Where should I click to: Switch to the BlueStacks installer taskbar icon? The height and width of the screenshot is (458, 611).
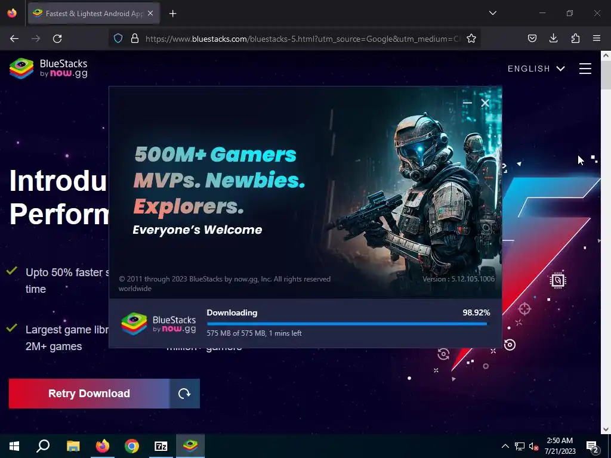pyautogui.click(x=190, y=446)
